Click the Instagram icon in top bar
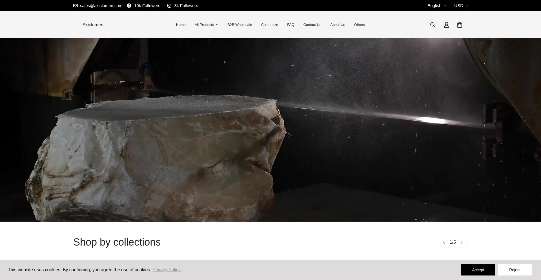 pyautogui.click(x=169, y=6)
